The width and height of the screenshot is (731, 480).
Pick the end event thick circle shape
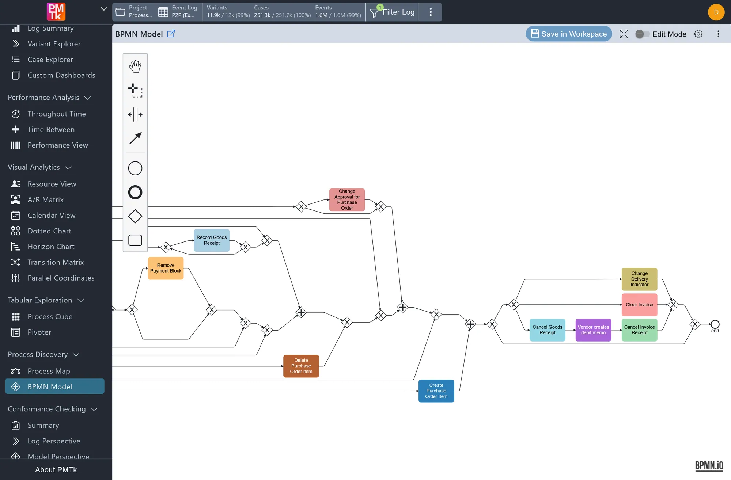click(135, 192)
